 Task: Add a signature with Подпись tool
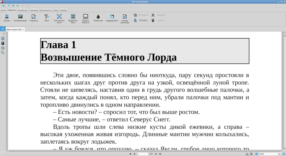coord(34,18)
